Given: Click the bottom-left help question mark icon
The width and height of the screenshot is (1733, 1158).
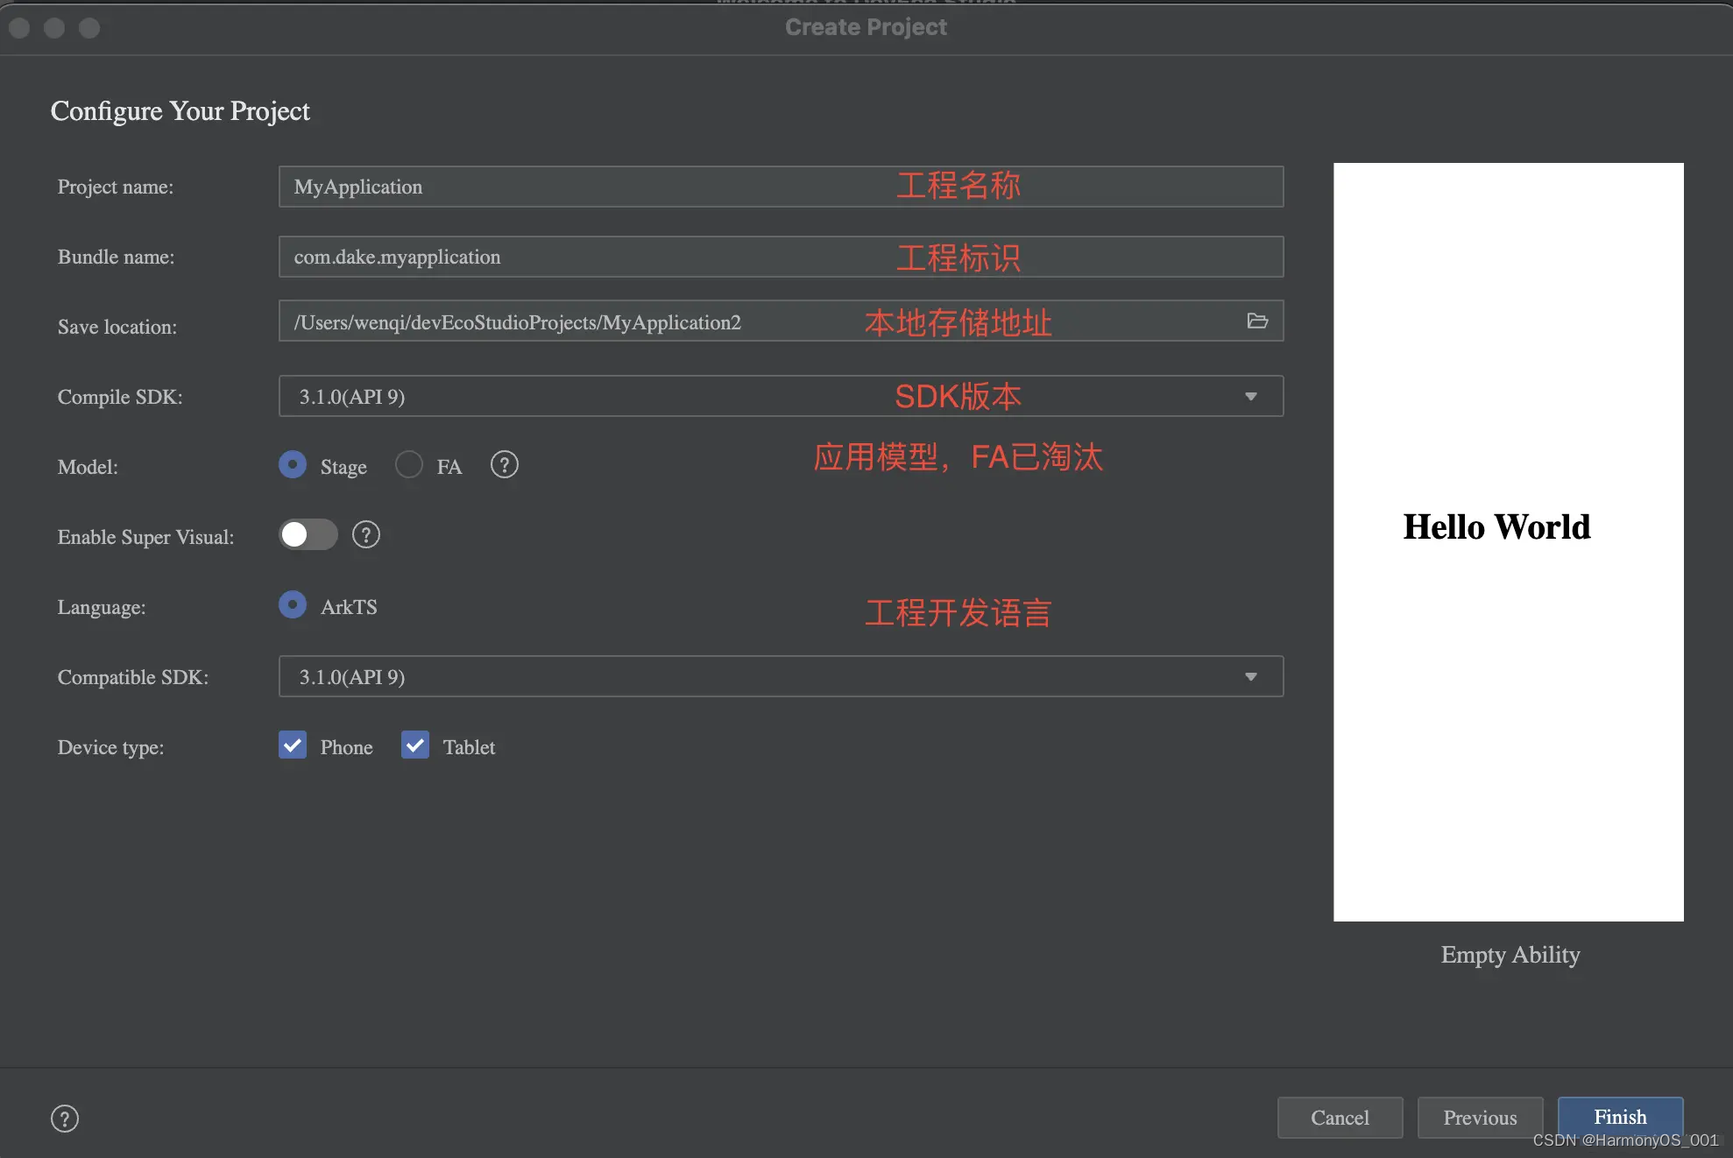Looking at the screenshot, I should (63, 1117).
